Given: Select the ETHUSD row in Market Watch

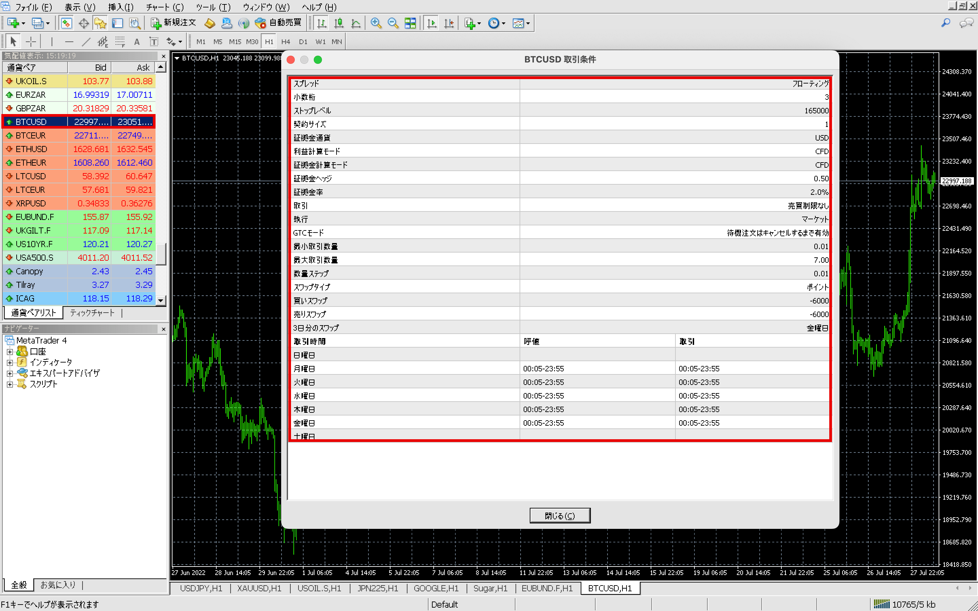Looking at the screenshot, I should coord(31,149).
